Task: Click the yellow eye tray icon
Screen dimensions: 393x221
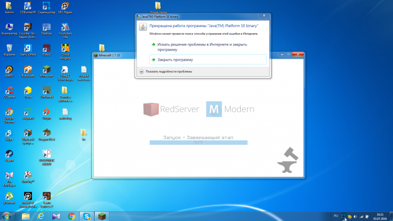Action: 349,217
